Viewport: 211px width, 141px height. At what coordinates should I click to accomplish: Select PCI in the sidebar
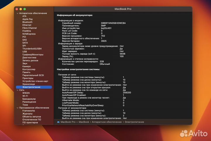point(24,37)
